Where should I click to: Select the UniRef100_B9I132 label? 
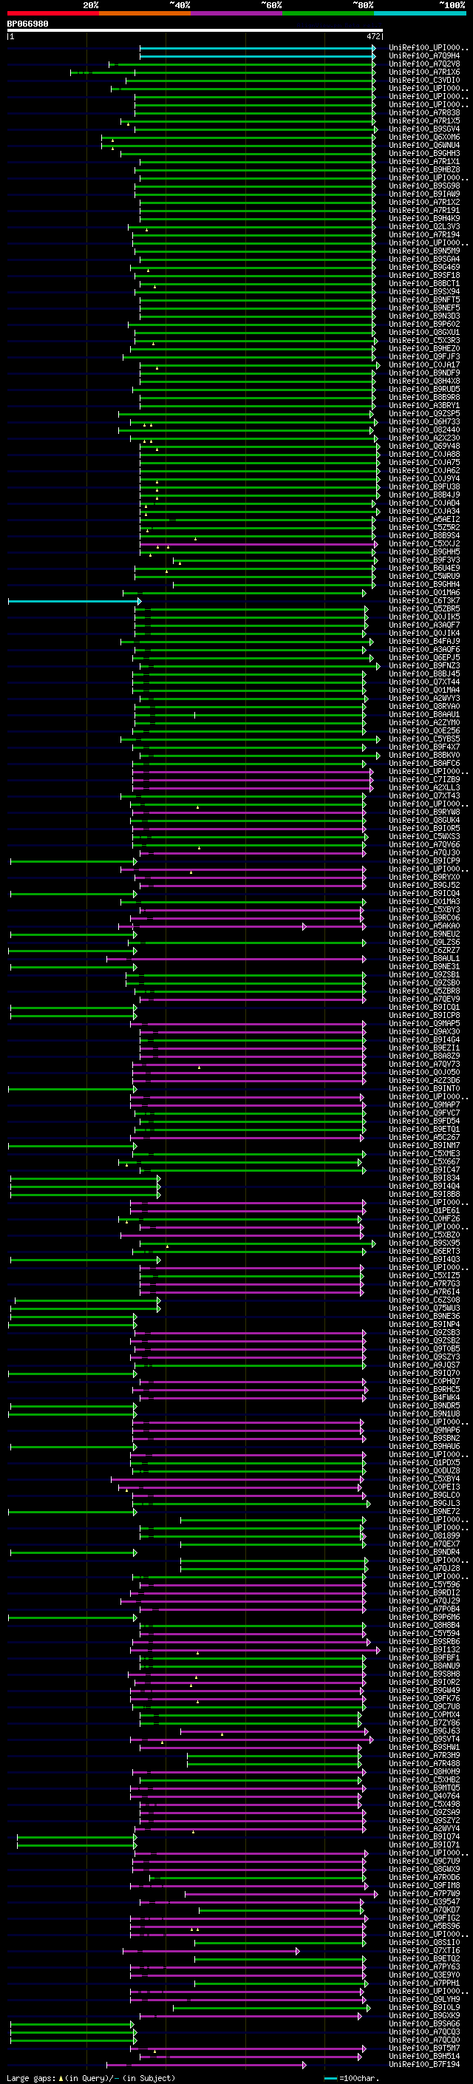424,1650
